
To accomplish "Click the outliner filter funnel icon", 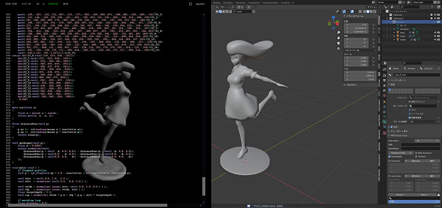I will coord(432,7).
